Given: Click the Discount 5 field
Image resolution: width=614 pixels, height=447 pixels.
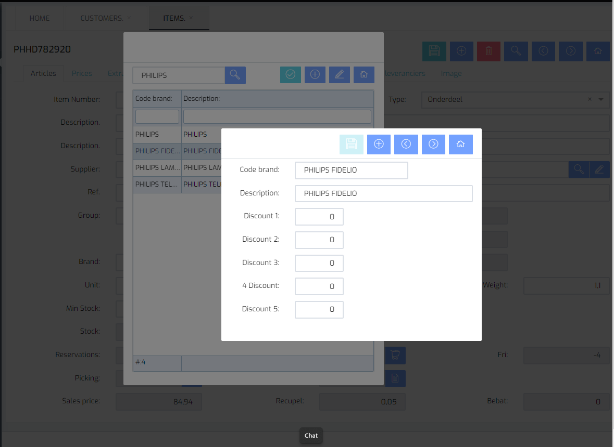Looking at the screenshot, I should click(x=319, y=310).
